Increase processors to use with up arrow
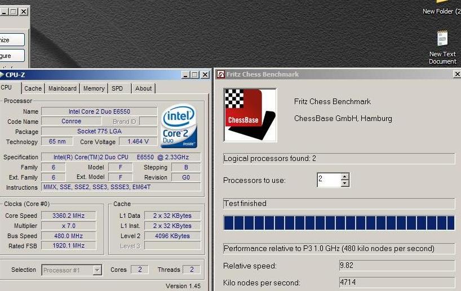The width and height of the screenshot is (461, 291). coord(345,177)
